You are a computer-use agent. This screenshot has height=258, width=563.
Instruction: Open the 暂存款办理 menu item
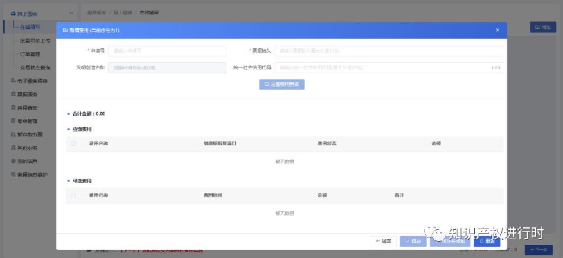click(x=30, y=135)
